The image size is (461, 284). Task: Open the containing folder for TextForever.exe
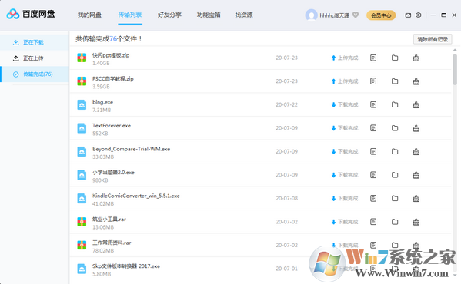(x=395, y=128)
